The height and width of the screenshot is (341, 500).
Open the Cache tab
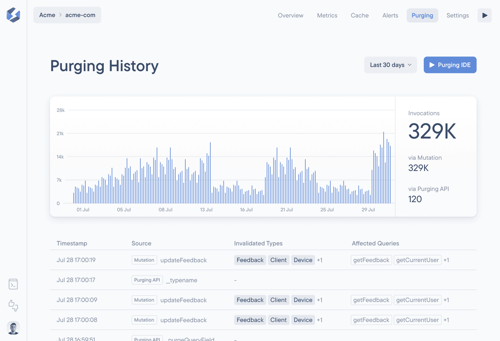coord(359,15)
